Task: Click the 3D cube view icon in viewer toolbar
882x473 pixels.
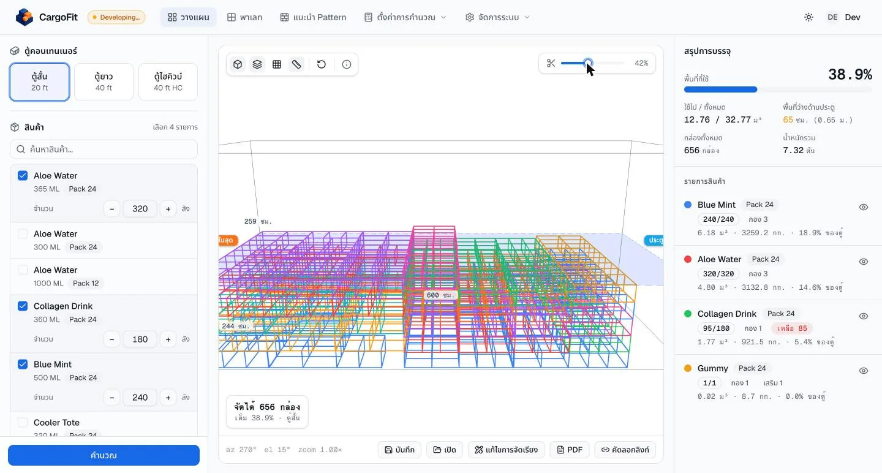Action: tap(238, 64)
